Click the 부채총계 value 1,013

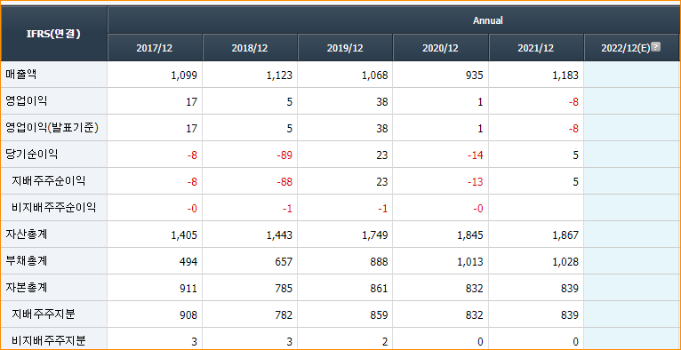click(x=470, y=262)
